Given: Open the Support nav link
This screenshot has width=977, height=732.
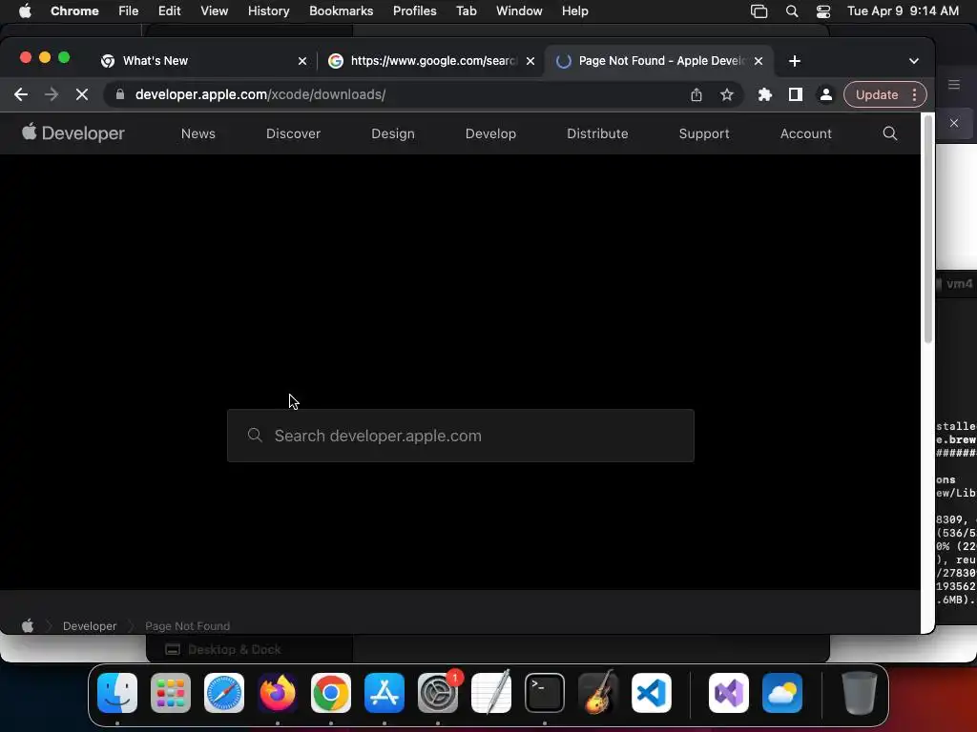Looking at the screenshot, I should click(x=703, y=133).
